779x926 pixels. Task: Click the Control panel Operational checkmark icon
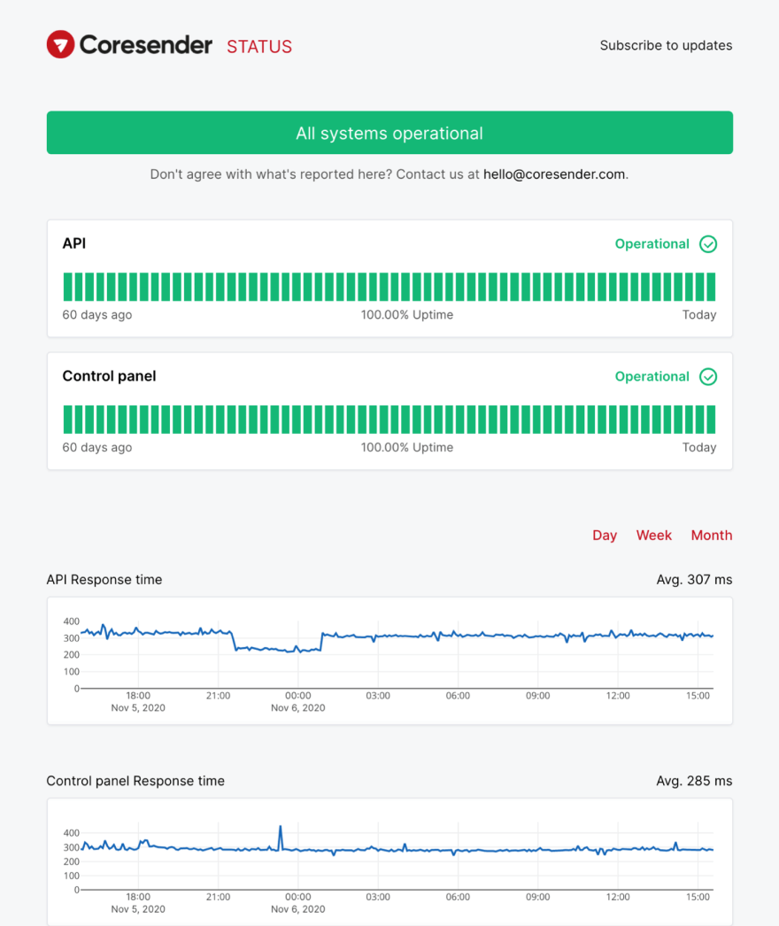pos(708,376)
